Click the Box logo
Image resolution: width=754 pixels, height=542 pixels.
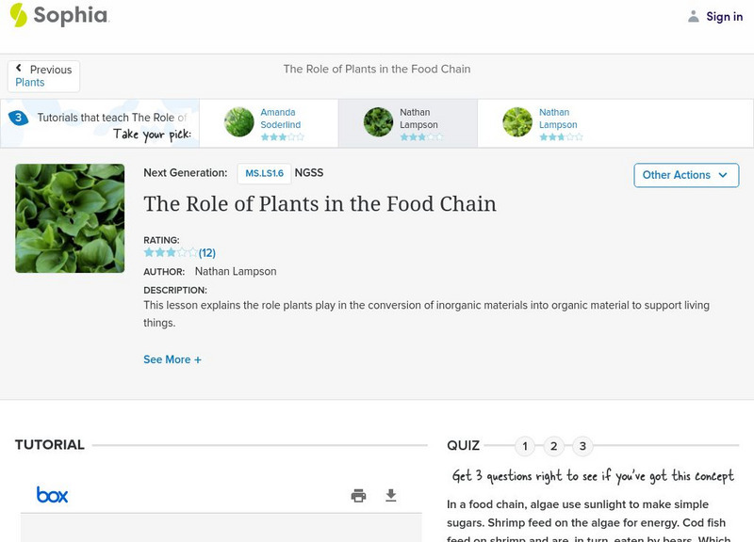pos(52,495)
